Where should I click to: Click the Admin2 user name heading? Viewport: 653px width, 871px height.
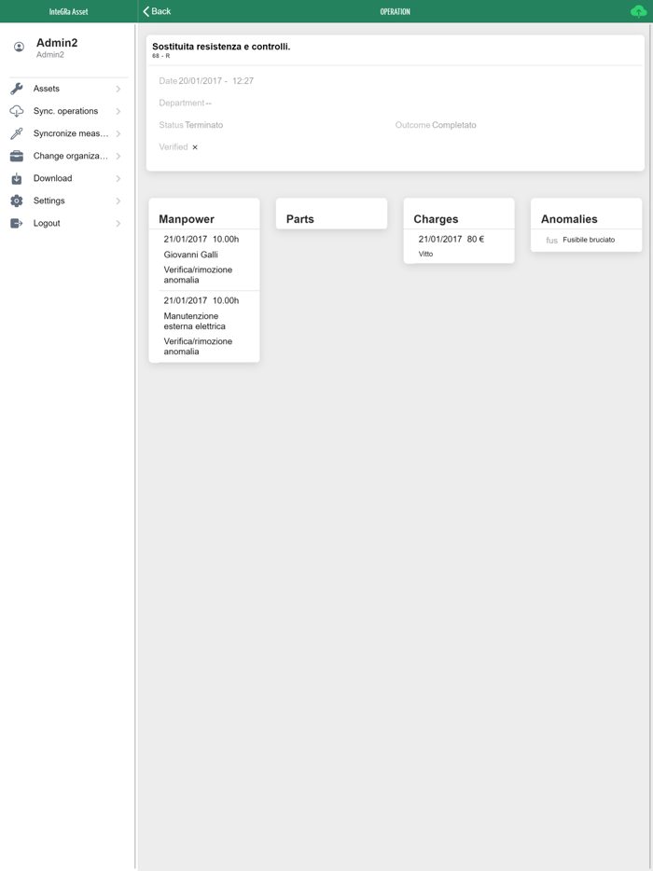click(x=57, y=43)
